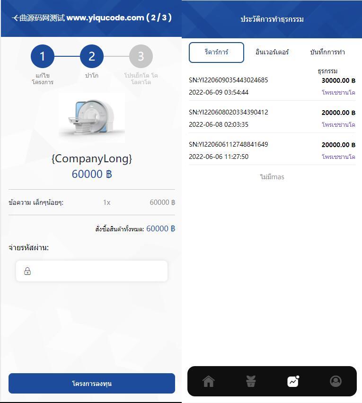Click status link for 2022-06-06 transaction
362x403 pixels.
point(338,157)
